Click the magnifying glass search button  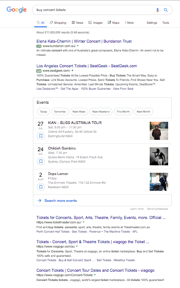pyautogui.click(x=166, y=10)
